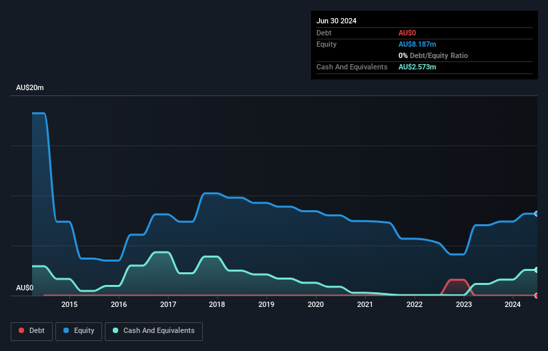The image size is (548, 351).
Task: Click the Debt row label in tooltip
Action: [x=324, y=33]
